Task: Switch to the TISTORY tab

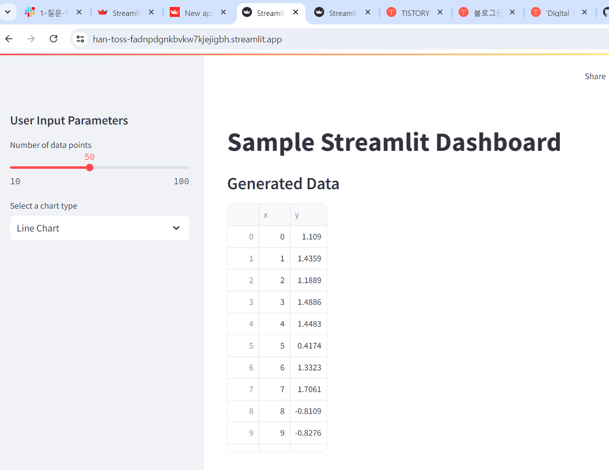Action: 415,12
